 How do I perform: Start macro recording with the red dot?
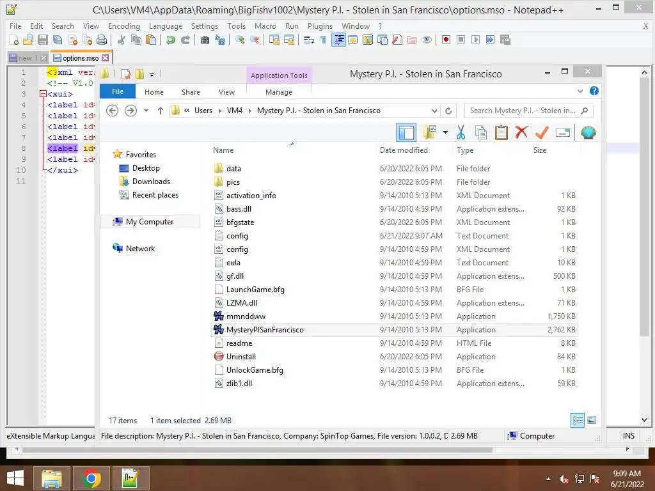pos(446,40)
